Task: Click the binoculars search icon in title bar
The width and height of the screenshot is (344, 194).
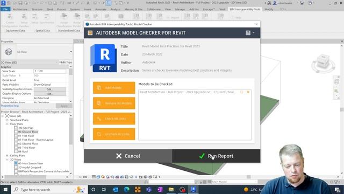Action: pos(269,3)
